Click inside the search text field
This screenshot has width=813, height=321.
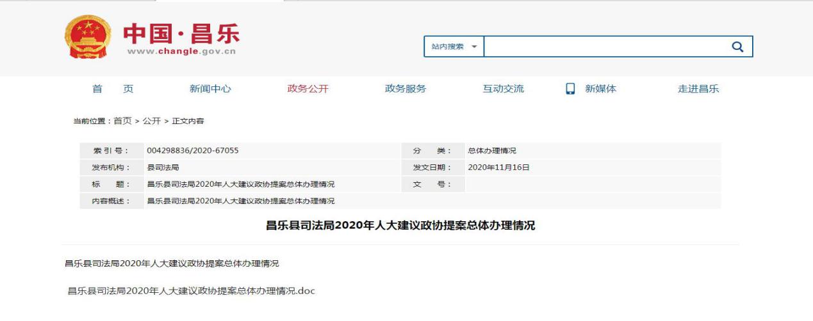pyautogui.click(x=602, y=47)
